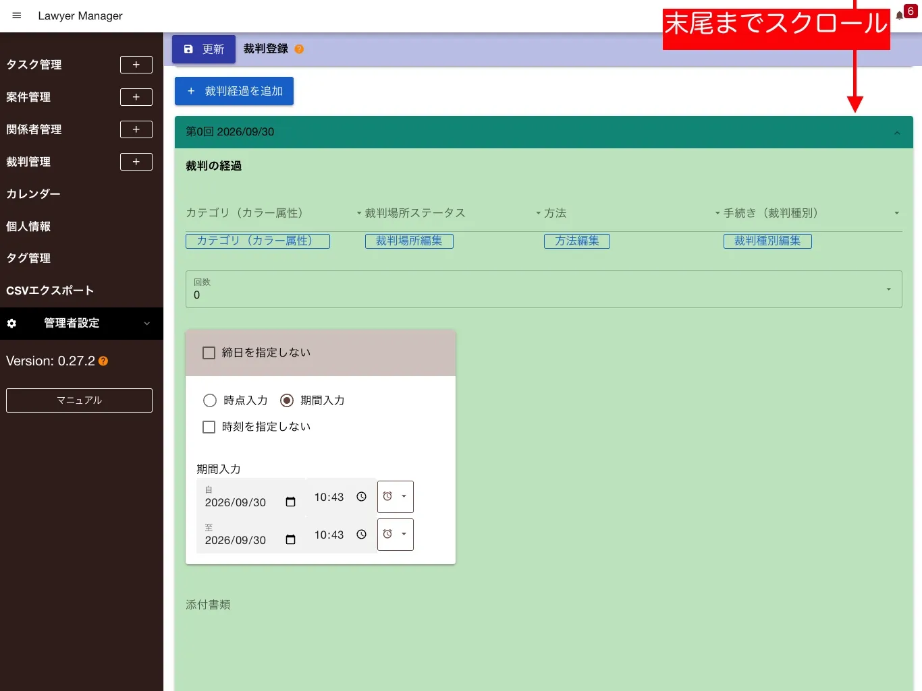The width and height of the screenshot is (922, 691).
Task: Open the clock picker for the 自 time
Action: pos(362,497)
